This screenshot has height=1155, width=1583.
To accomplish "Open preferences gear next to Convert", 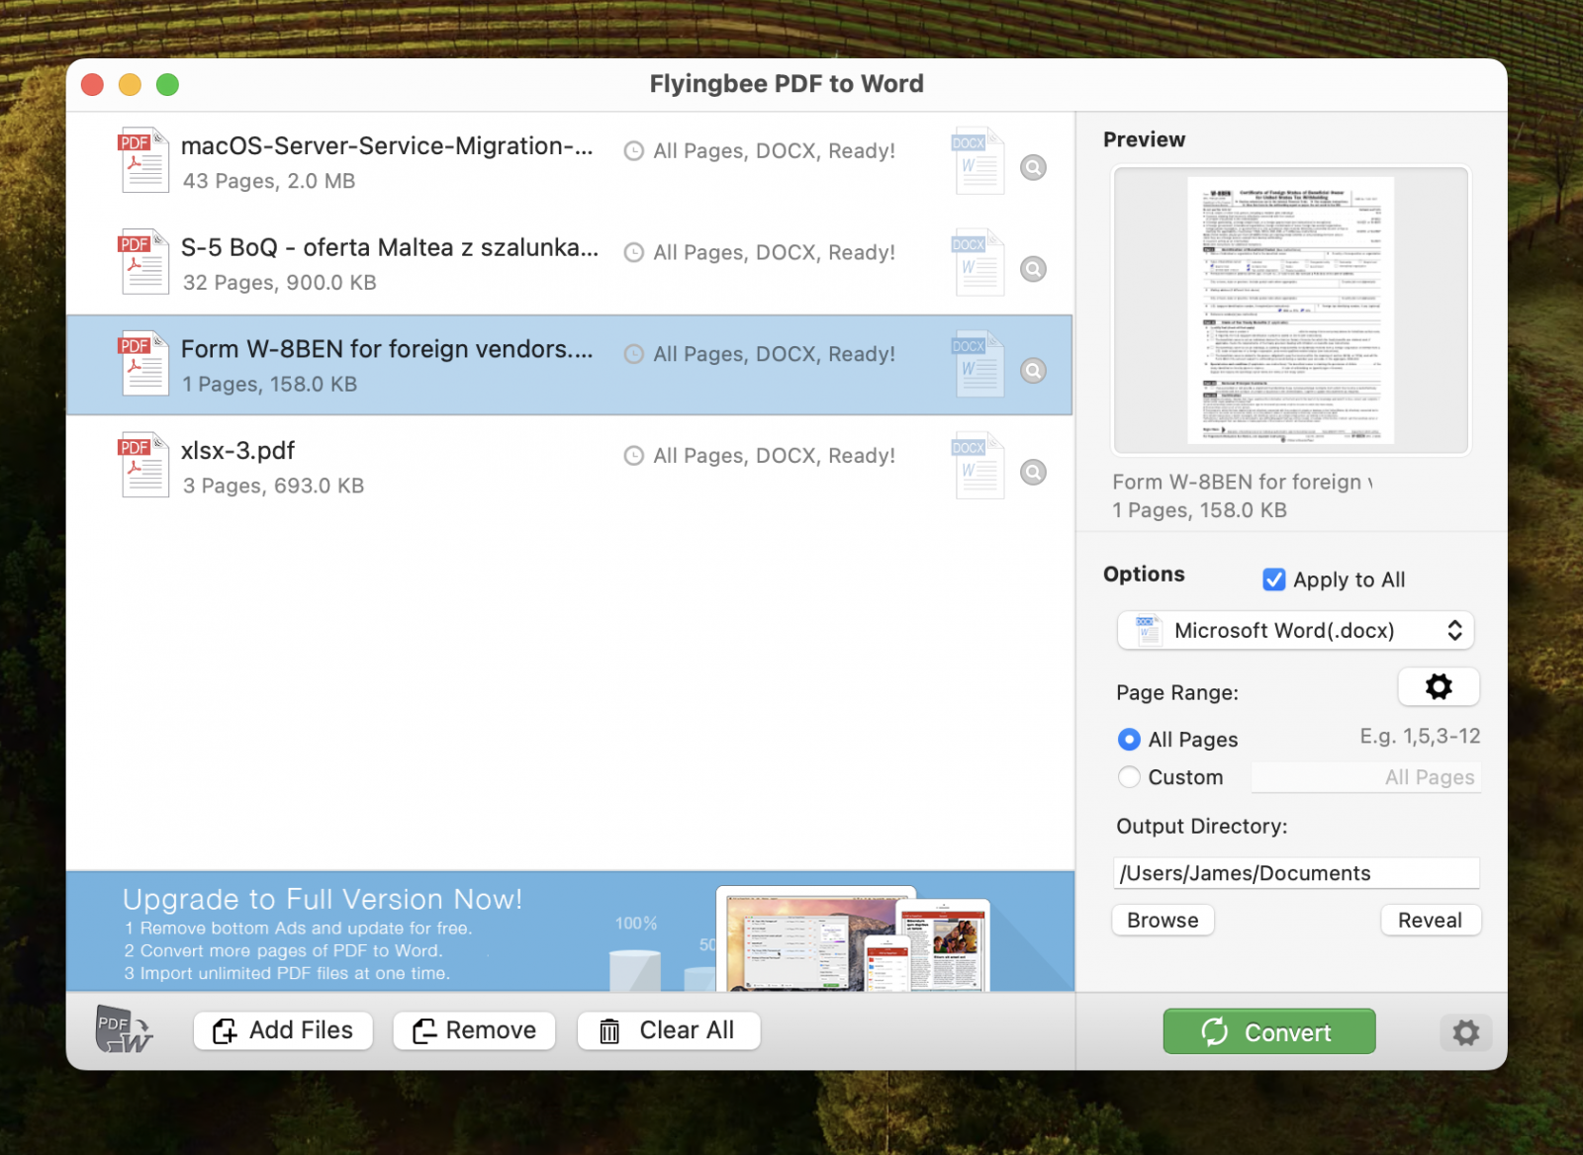I will (1465, 1032).
